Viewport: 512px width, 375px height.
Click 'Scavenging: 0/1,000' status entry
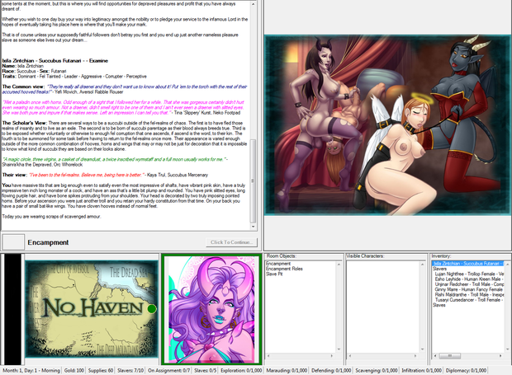tap(377, 370)
